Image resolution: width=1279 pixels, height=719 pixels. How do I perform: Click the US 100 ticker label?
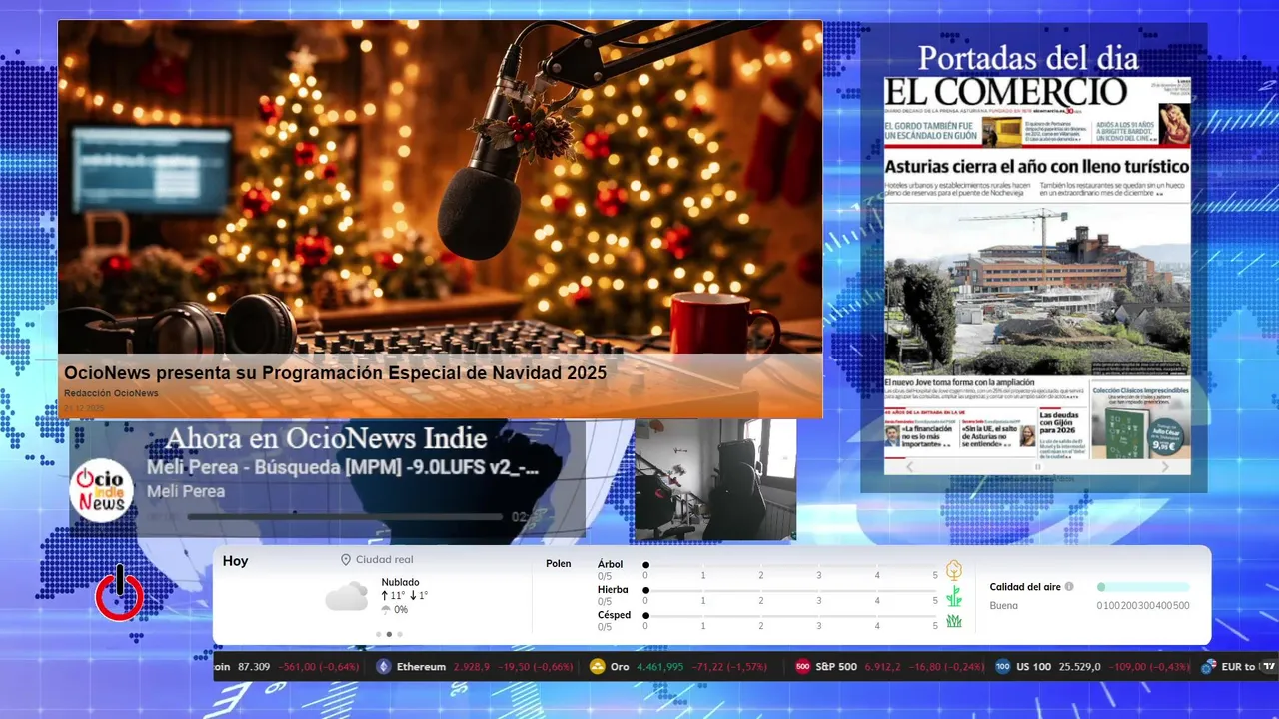point(1033,666)
